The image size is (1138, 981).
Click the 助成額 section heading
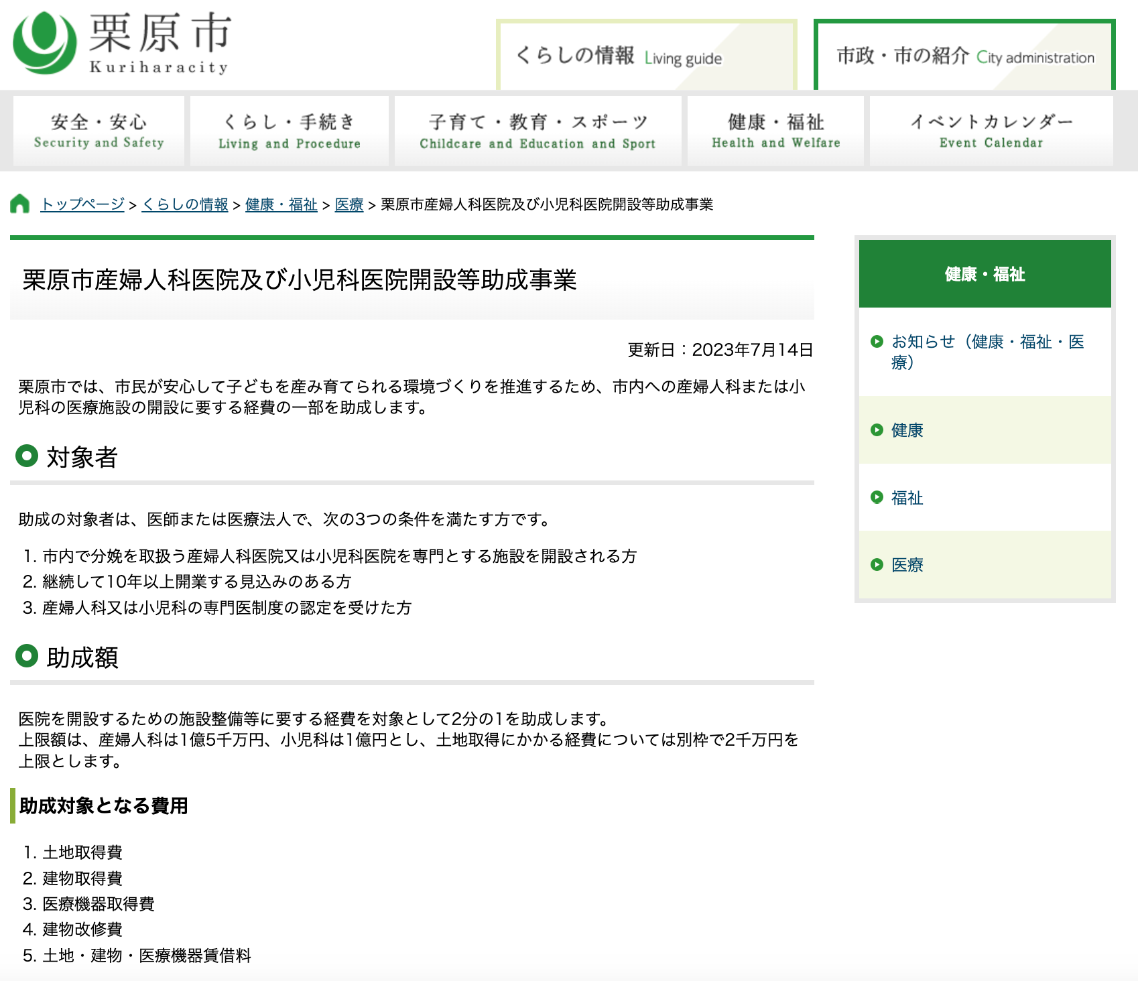pos(82,658)
